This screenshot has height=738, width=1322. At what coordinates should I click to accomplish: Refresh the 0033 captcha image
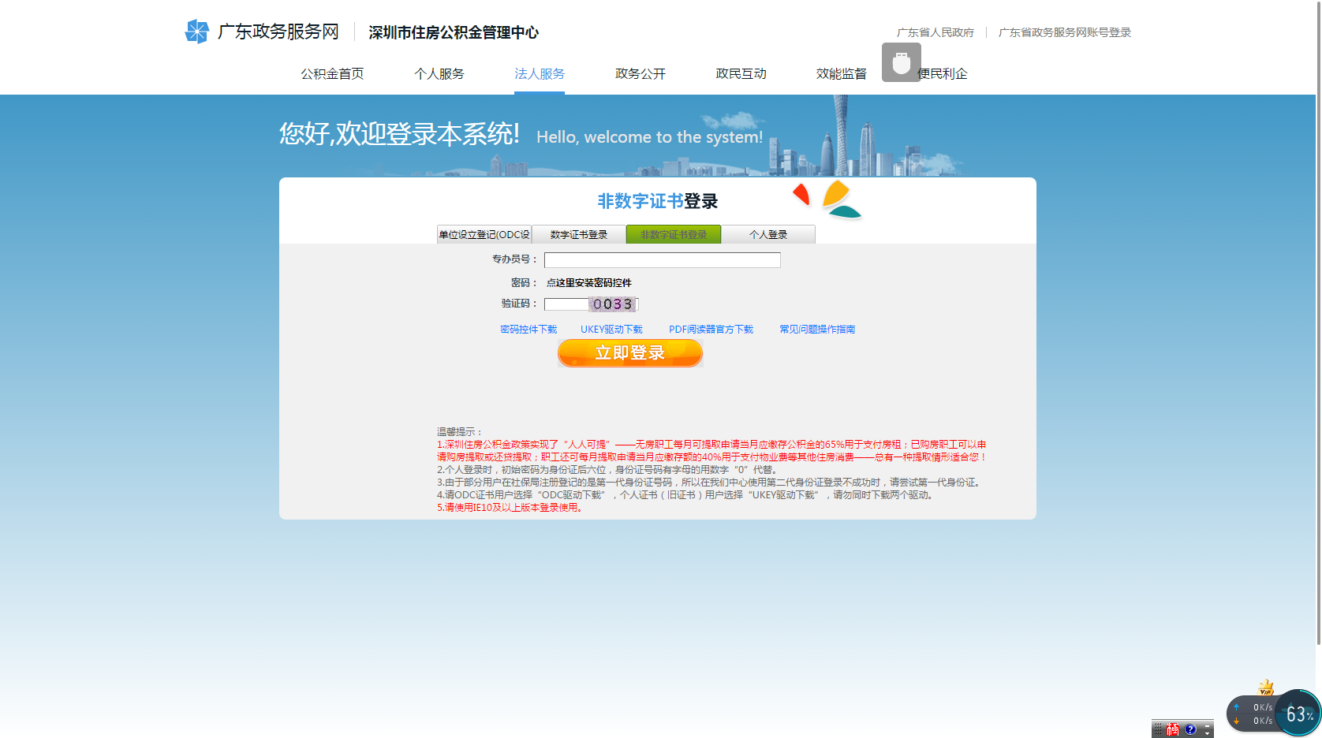click(x=613, y=304)
